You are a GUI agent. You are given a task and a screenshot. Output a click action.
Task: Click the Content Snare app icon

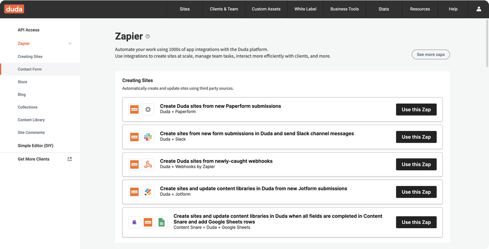[x=135, y=222]
